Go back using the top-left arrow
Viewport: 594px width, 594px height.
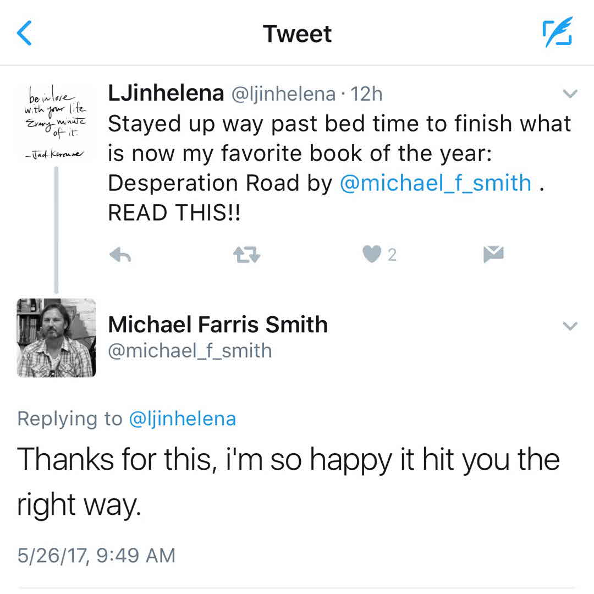(x=25, y=33)
